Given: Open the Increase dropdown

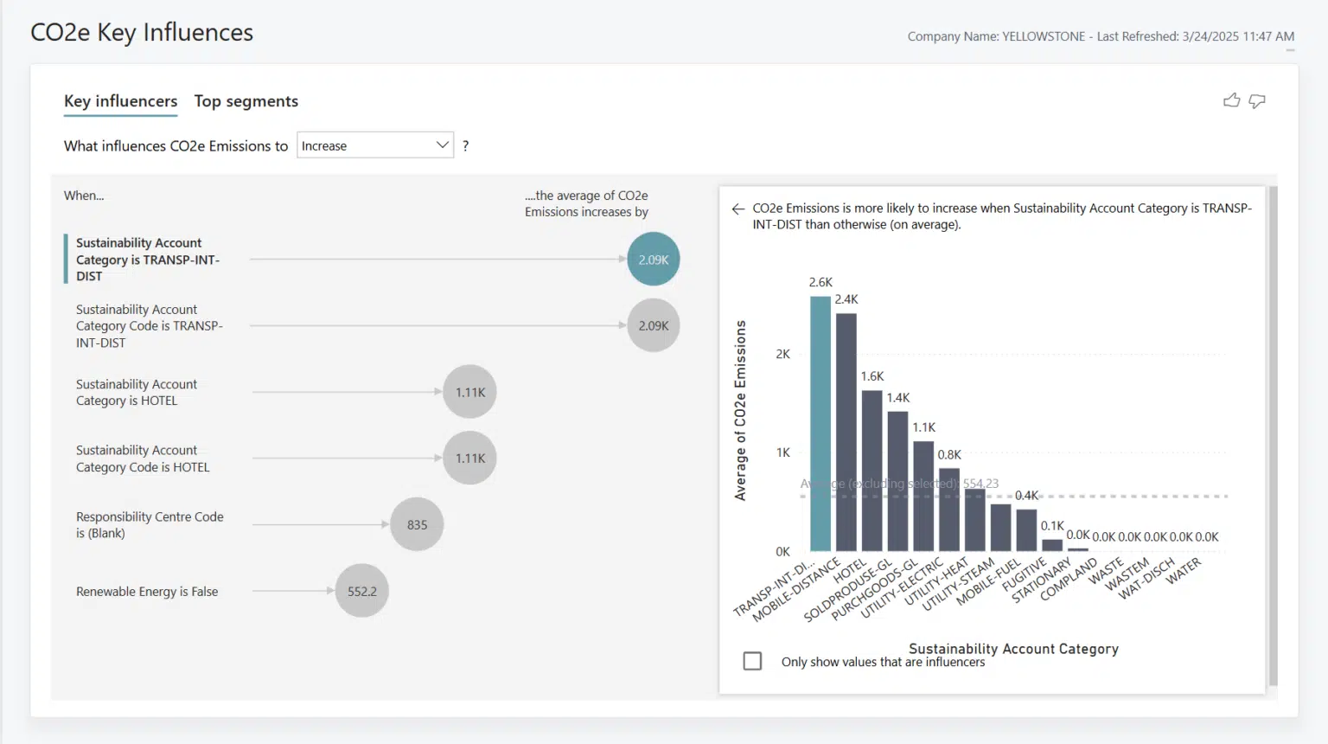Looking at the screenshot, I should pyautogui.click(x=375, y=145).
